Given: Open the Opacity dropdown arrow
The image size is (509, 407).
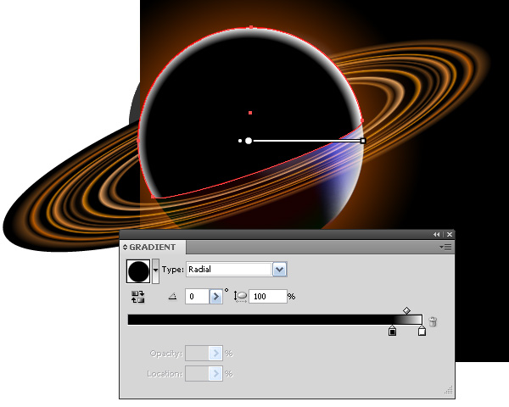Looking at the screenshot, I should (x=215, y=354).
